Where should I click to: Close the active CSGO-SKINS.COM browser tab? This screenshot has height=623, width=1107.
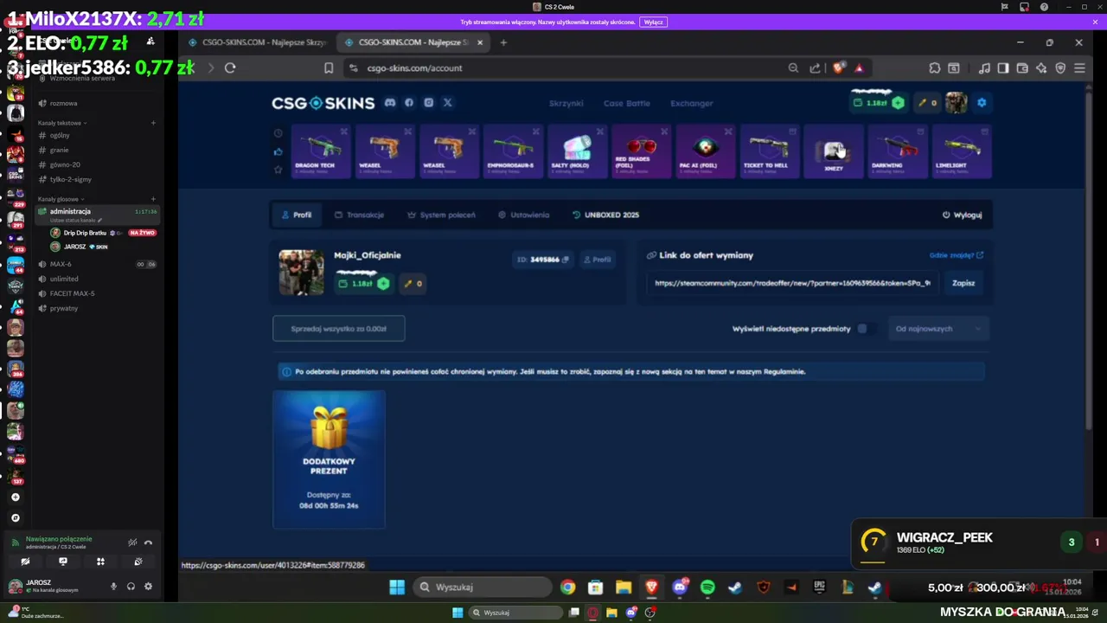[x=480, y=42]
